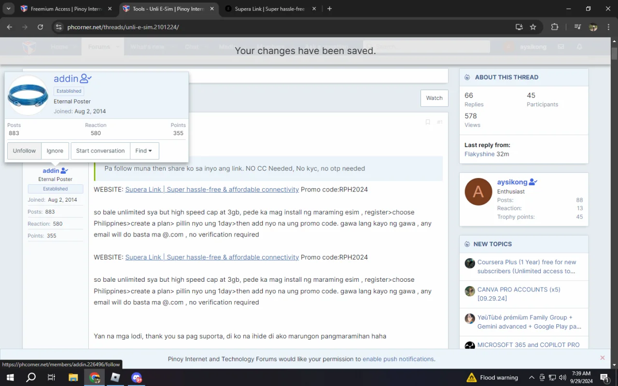Open the MICROSOFT 365 and COPILOT PRO topic
This screenshot has width=618, height=386.
(x=528, y=345)
